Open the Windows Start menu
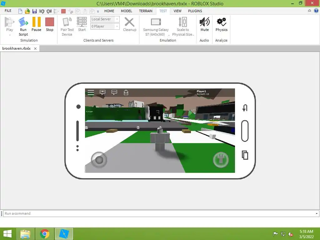This screenshot has width=320, height=240. click(x=7, y=234)
